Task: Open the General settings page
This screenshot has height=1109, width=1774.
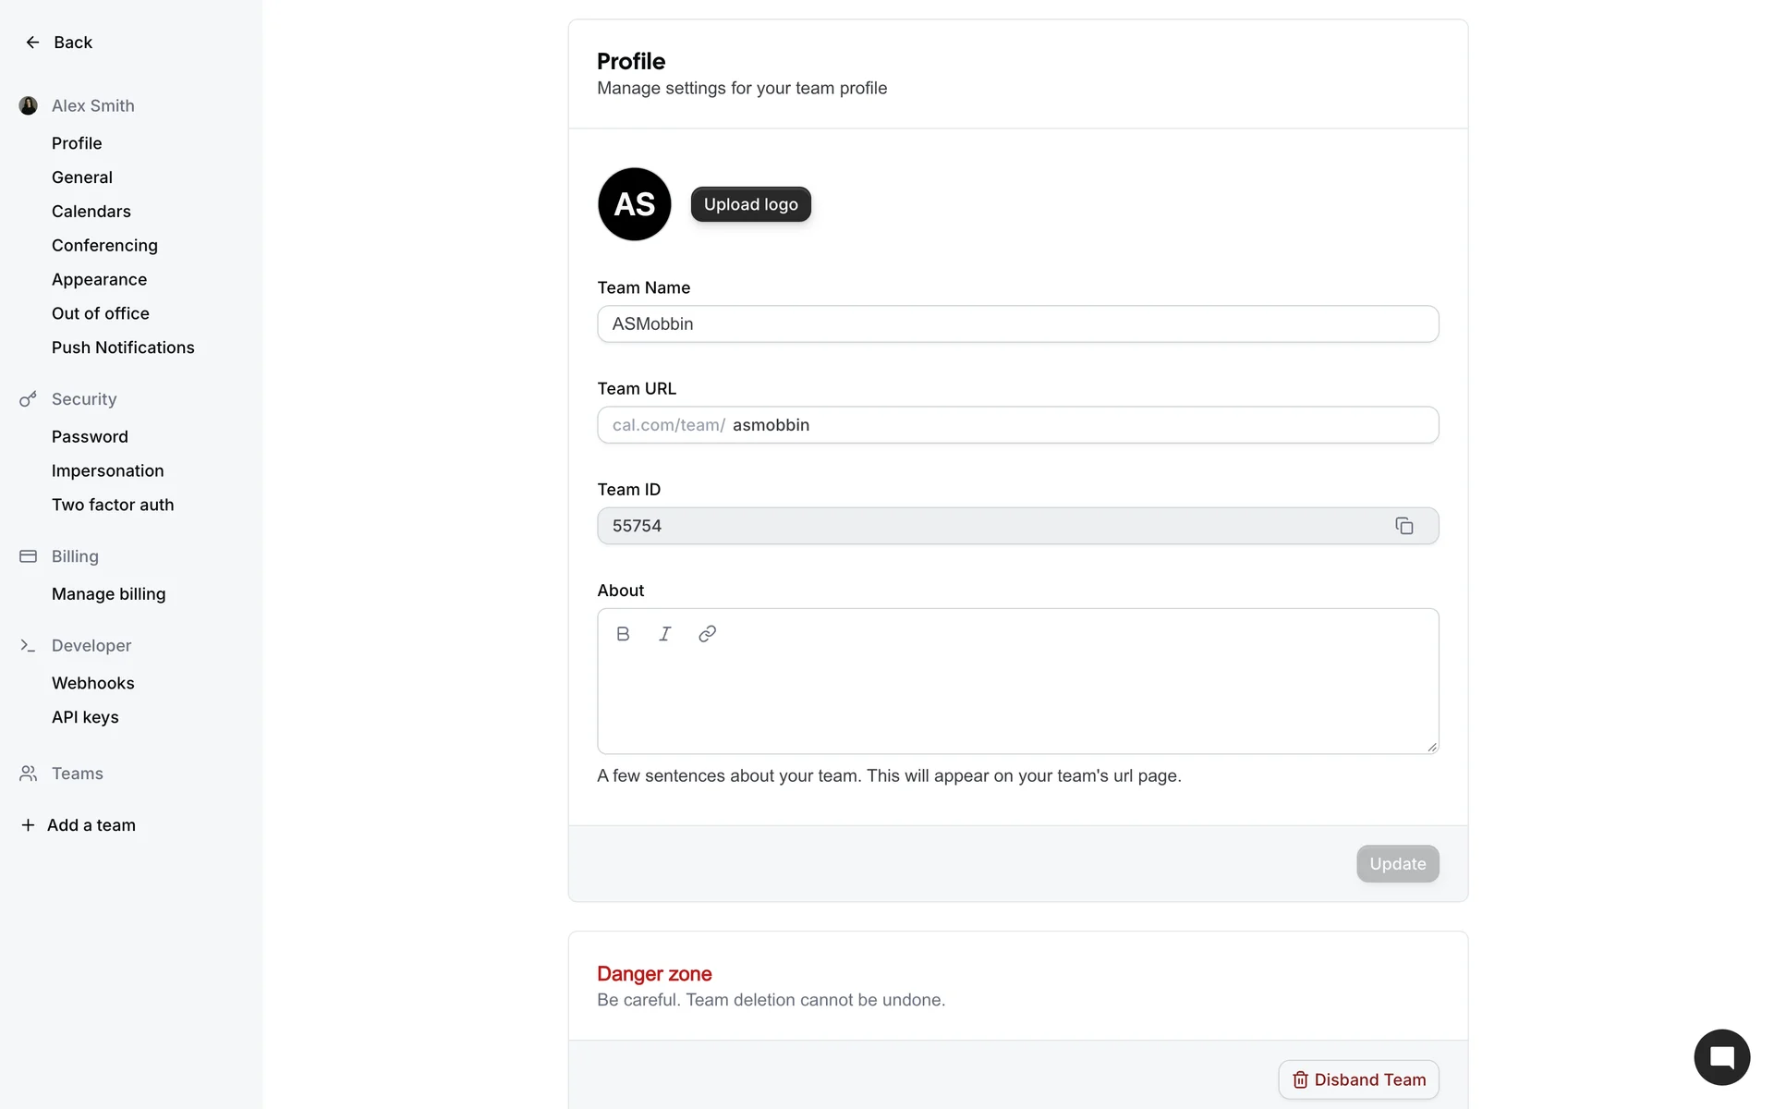Action: coord(82,177)
